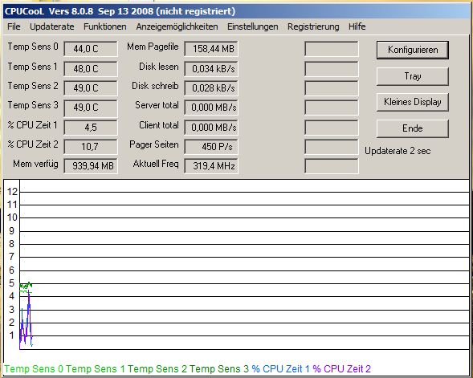This screenshot has width=473, height=378.
Task: Click % CPU Zeit 1 value 4,5
Action: coord(91,128)
